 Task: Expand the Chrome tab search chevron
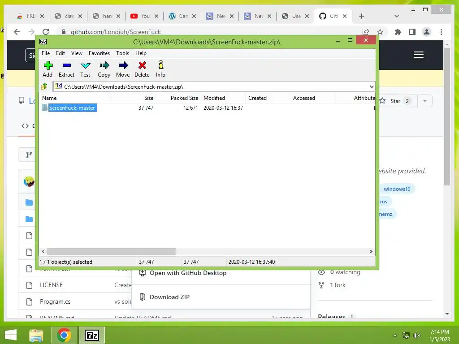(x=397, y=16)
